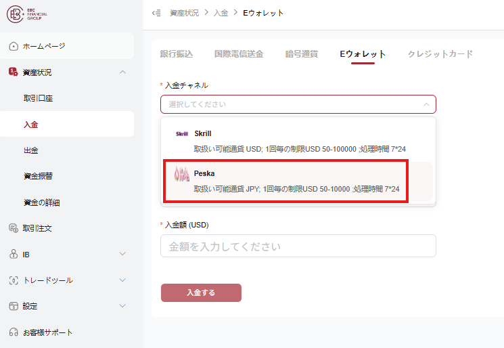Image resolution: width=504 pixels, height=348 pixels.
Task: Click the Skrill logo icon
Action: click(182, 134)
